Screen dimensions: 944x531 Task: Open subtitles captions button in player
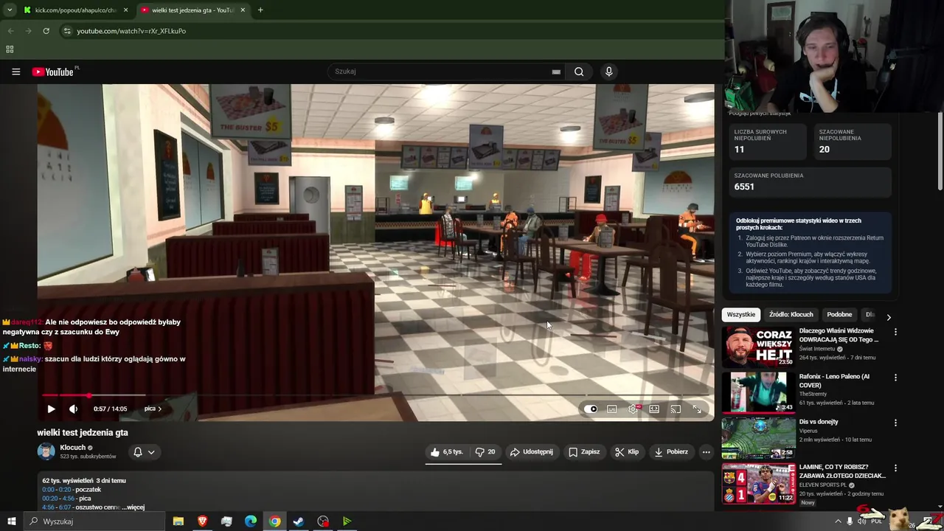tap(612, 409)
